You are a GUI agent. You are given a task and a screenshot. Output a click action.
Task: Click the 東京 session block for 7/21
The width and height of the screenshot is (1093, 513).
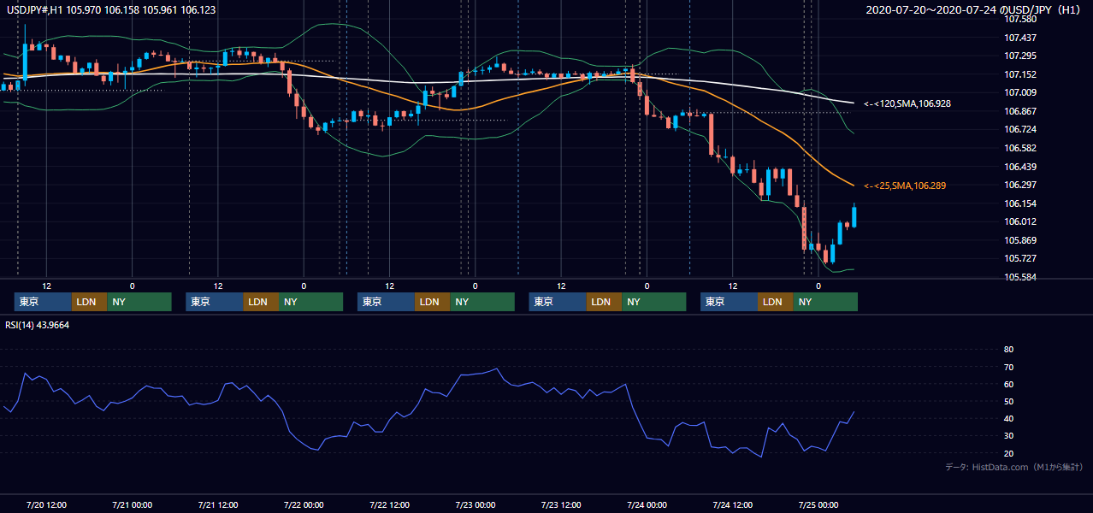[x=215, y=302]
